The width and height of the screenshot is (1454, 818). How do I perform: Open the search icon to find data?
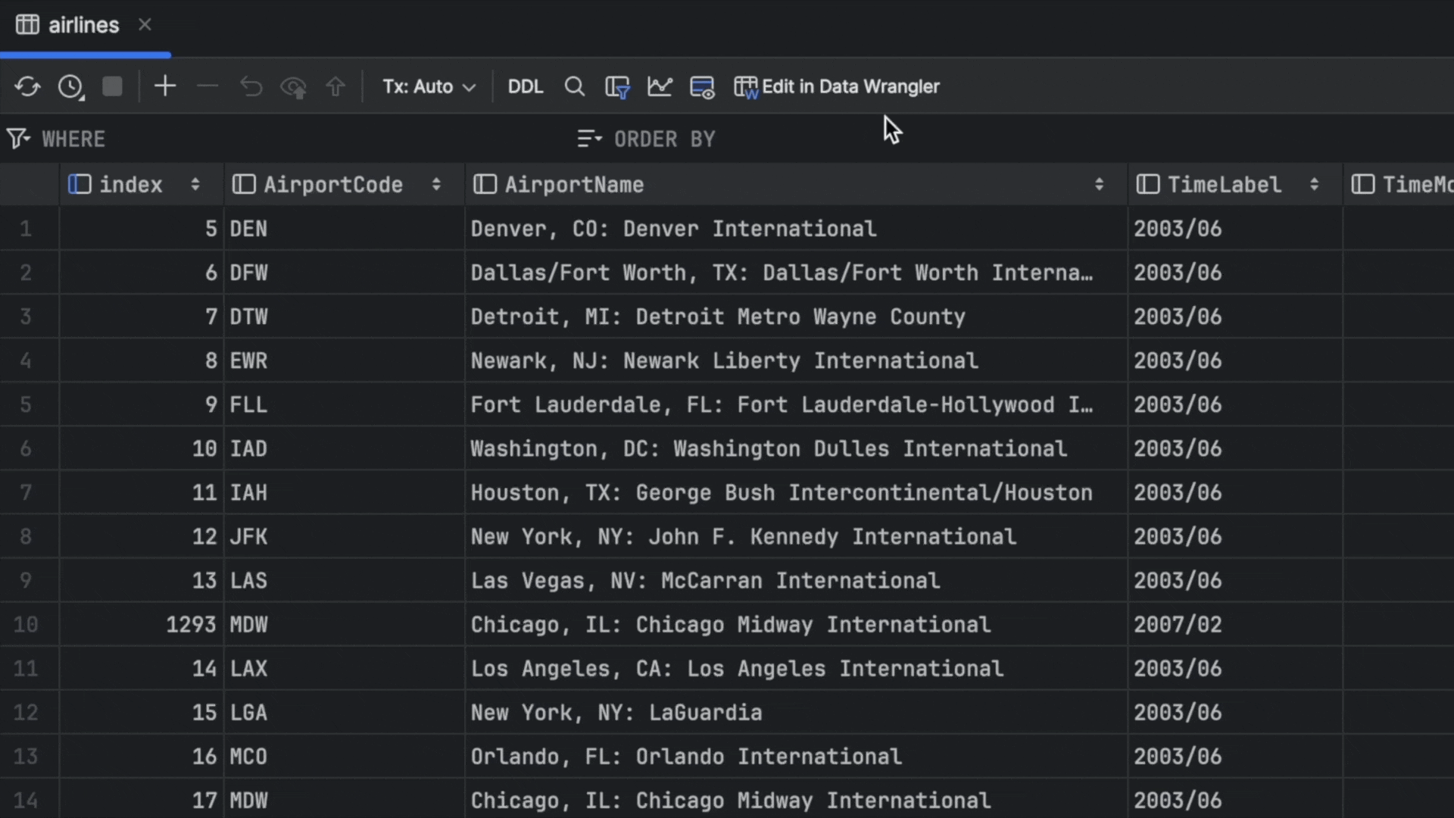click(575, 86)
